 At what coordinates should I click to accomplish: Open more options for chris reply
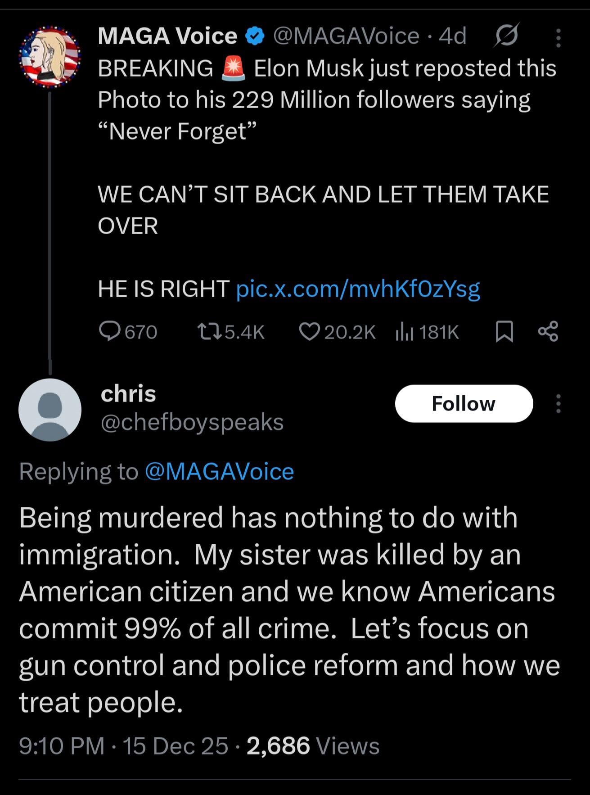pos(558,403)
